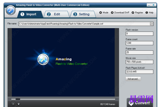Viewport: 158px width, 107px height.
Task: Switch to the Edit tab
Action: 57,14
